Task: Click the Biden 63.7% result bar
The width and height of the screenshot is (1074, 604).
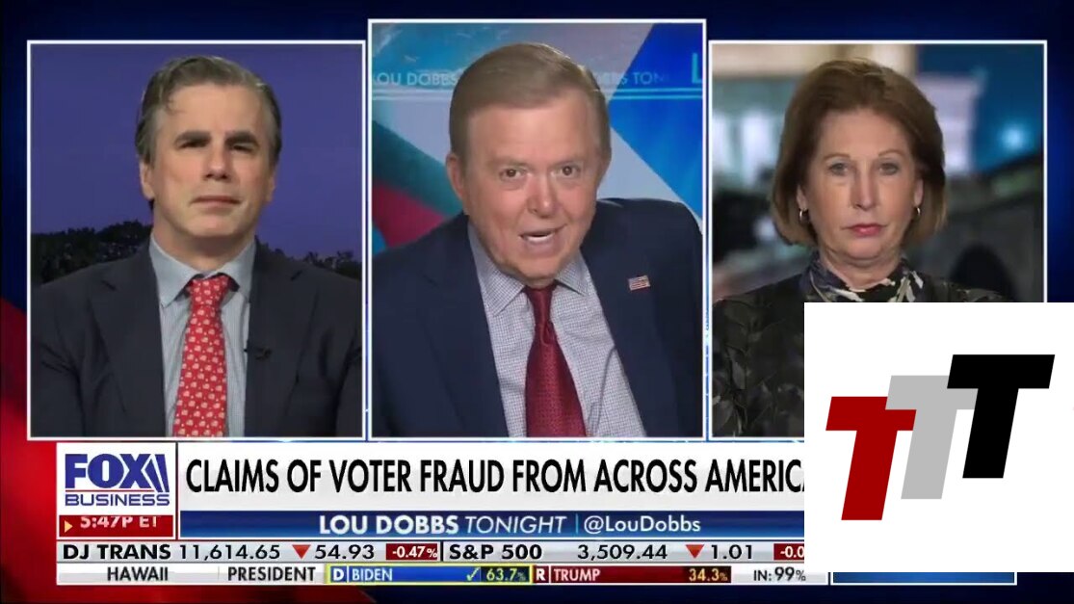Action: tap(431, 574)
